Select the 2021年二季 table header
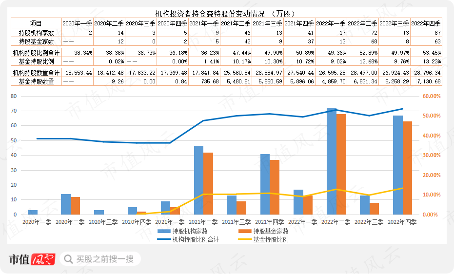Image resolution: width=454 pixels, height=274 pixels. (236, 23)
